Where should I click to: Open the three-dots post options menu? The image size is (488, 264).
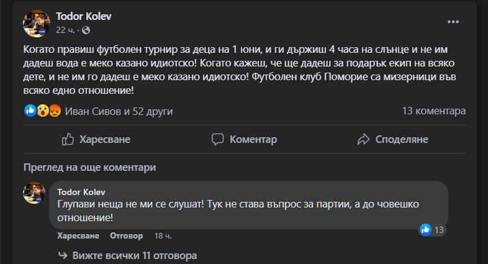click(x=453, y=22)
